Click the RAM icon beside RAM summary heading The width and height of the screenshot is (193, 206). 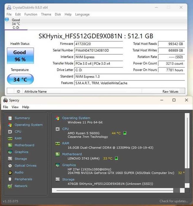tap(57, 143)
